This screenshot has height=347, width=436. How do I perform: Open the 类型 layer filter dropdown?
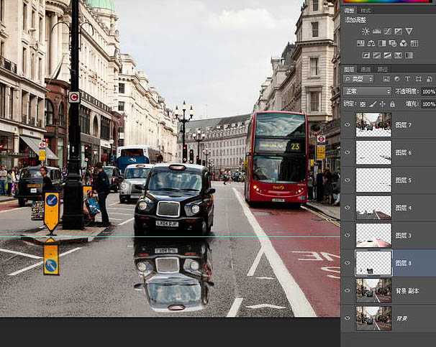(358, 79)
